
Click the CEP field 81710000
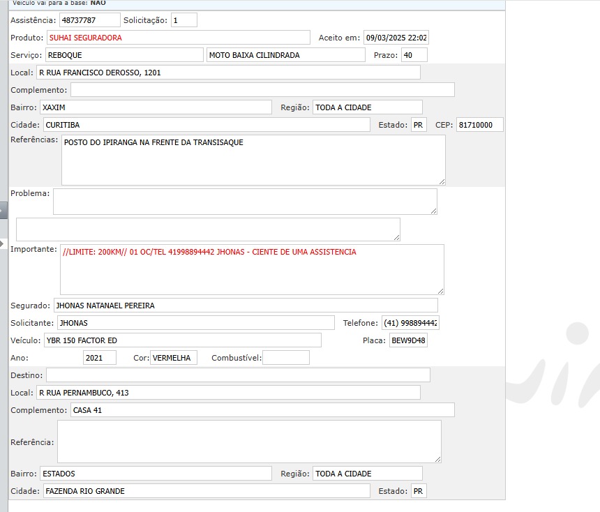(x=480, y=125)
